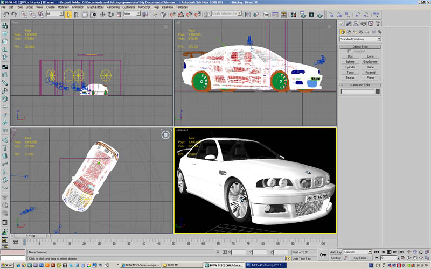Click the Mirror tool icon
Image resolution: width=431 pixels, height=269 pixels.
click(x=248, y=15)
